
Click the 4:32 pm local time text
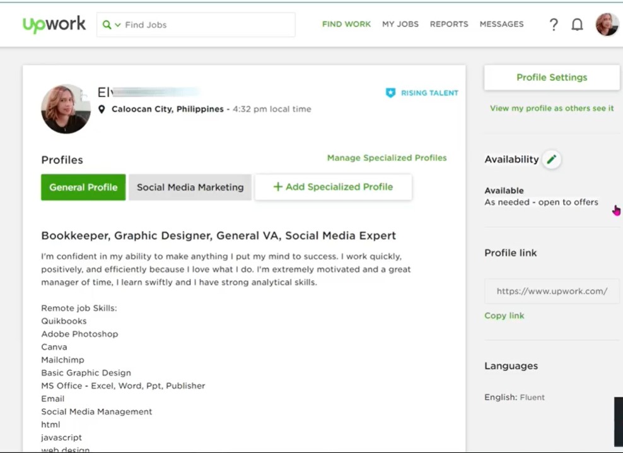click(272, 109)
